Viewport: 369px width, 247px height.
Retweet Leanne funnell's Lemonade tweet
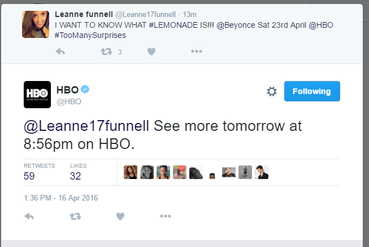point(106,52)
